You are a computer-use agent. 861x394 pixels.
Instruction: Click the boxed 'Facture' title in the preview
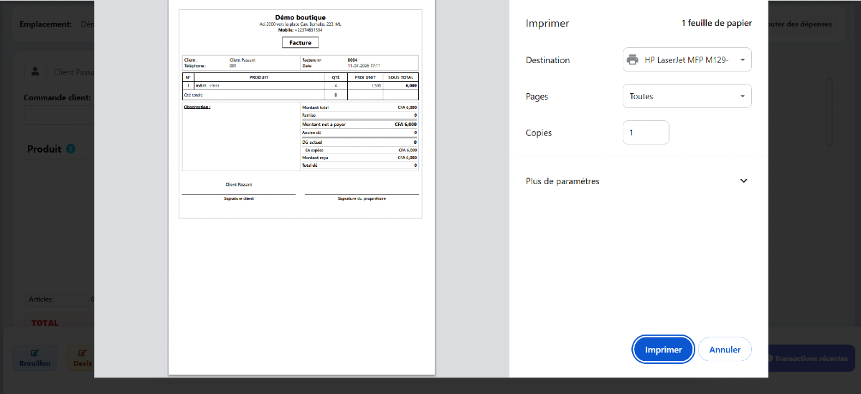point(300,43)
